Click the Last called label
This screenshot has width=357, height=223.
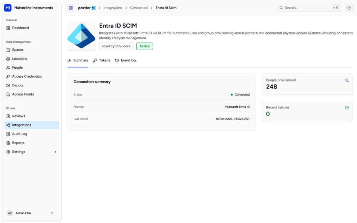pos(81,119)
